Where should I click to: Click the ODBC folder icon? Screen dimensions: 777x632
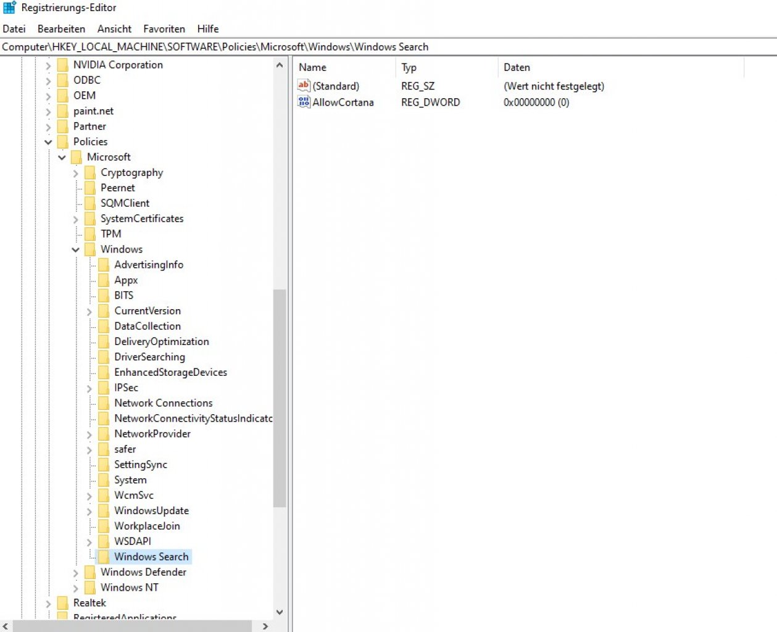coord(62,80)
